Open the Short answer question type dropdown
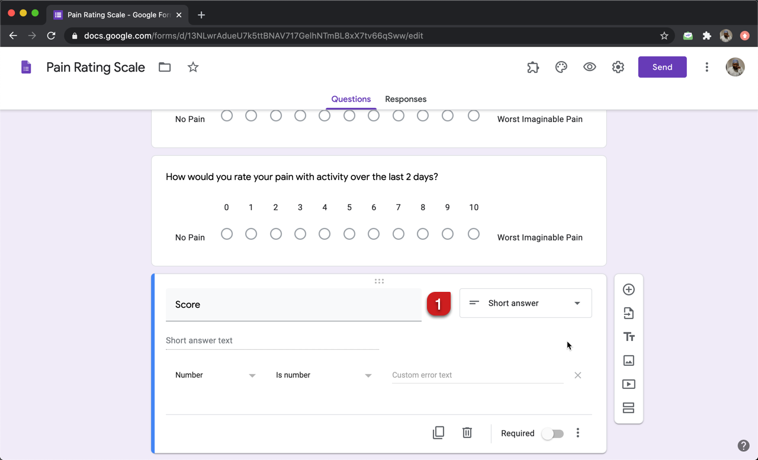 [x=525, y=303]
